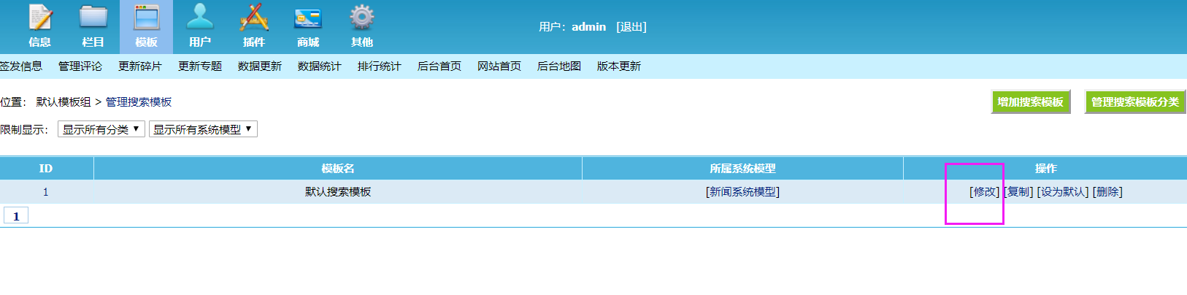Open the 插件 (Plugin) module icon
The width and height of the screenshot is (1187, 295).
[254, 26]
